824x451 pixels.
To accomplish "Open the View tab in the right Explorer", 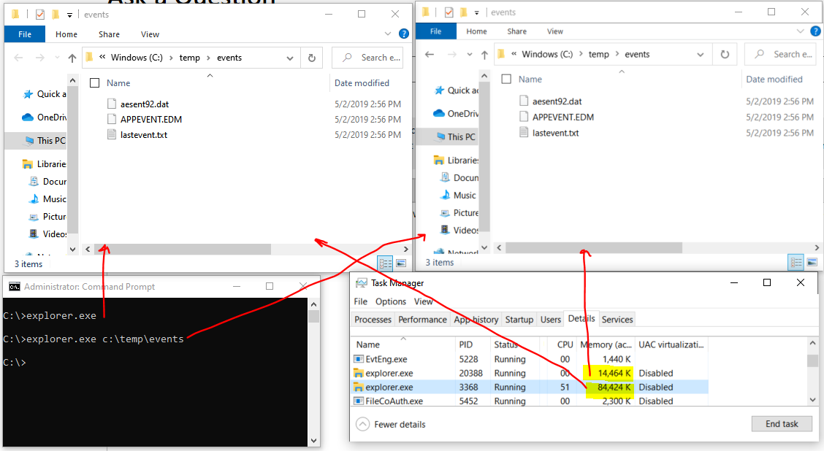I will pos(555,31).
